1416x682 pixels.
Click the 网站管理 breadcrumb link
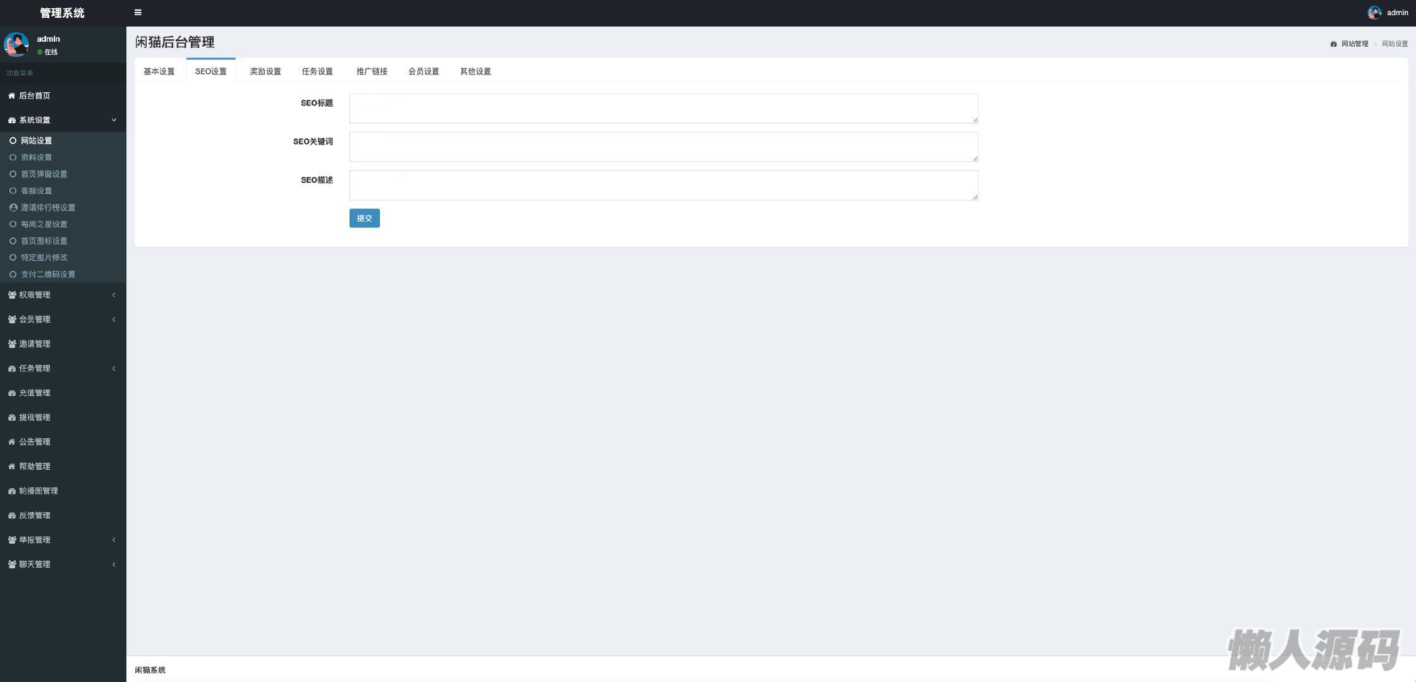click(1354, 44)
